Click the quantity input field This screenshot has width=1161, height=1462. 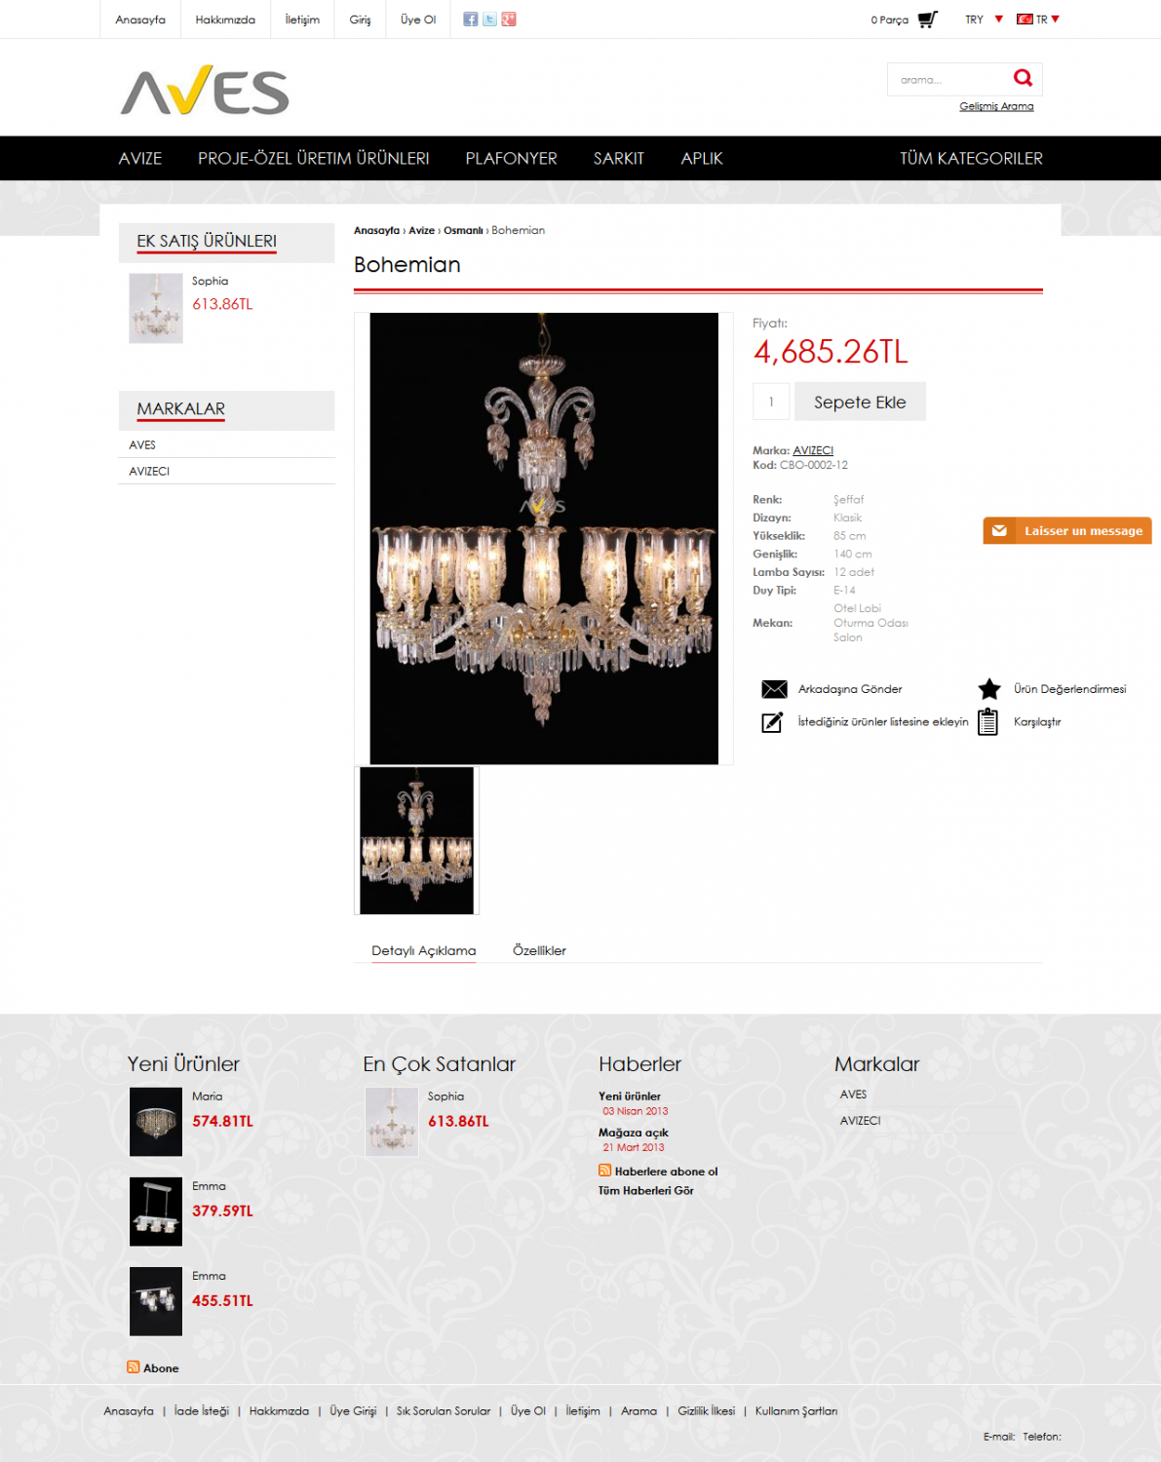pos(771,402)
